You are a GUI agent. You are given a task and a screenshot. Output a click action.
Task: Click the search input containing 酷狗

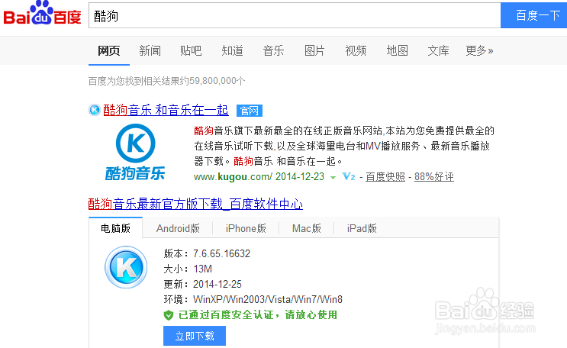[x=295, y=15]
